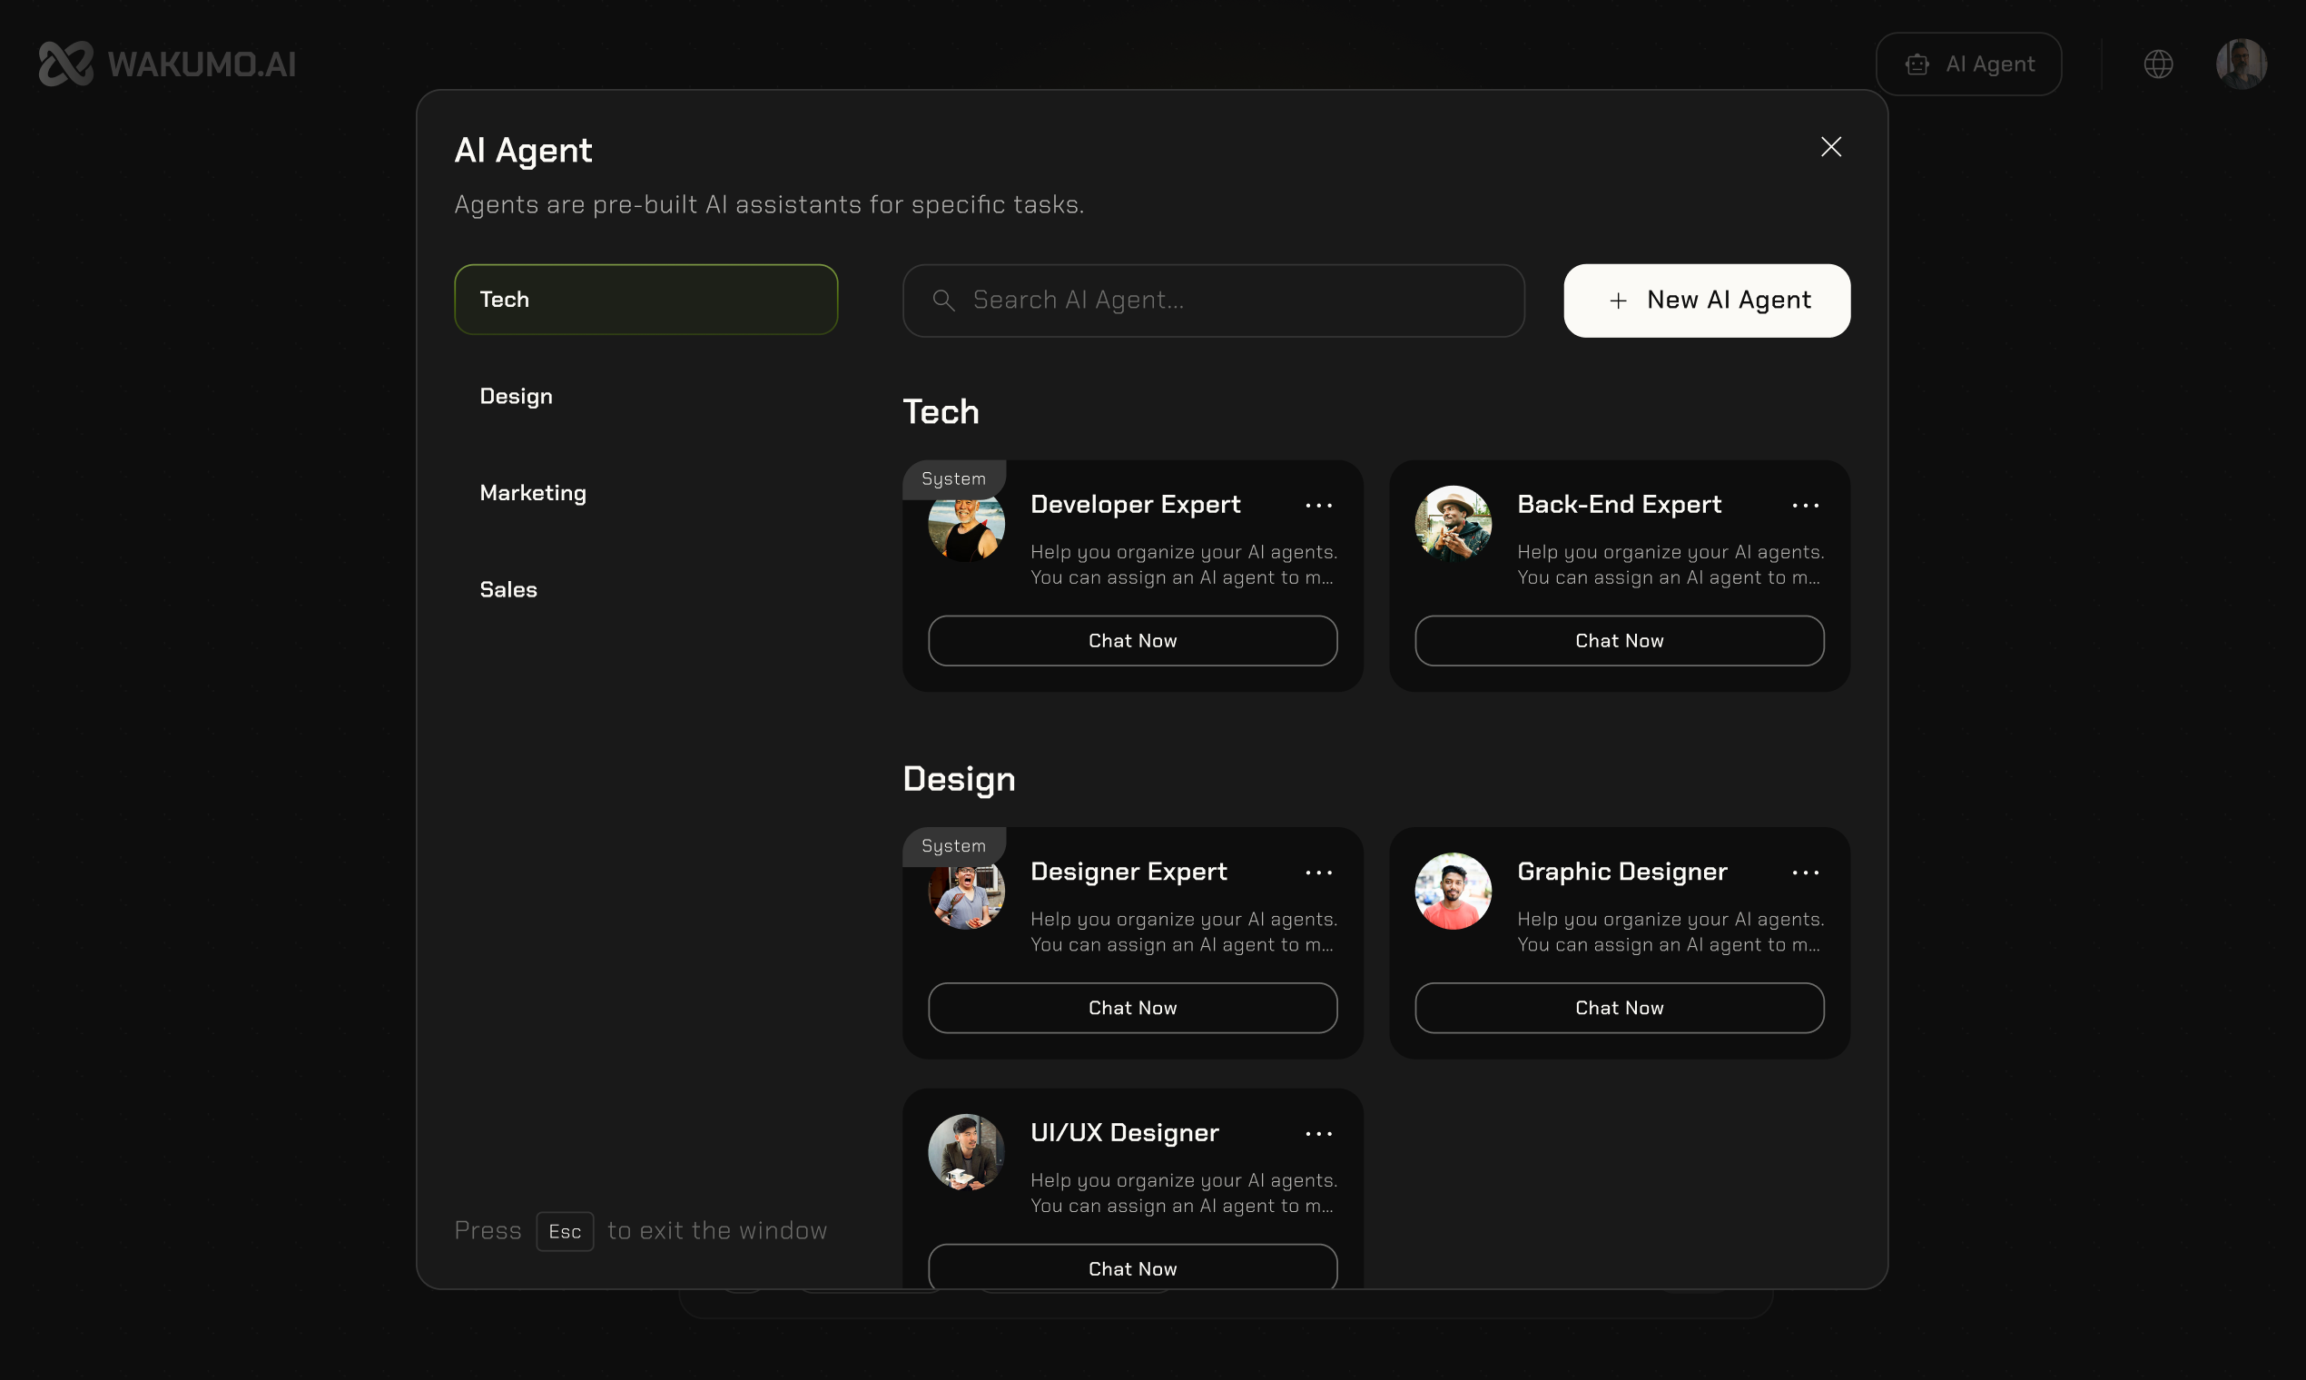Click the globe language icon
This screenshot has height=1380, width=2306.
tap(2158, 64)
